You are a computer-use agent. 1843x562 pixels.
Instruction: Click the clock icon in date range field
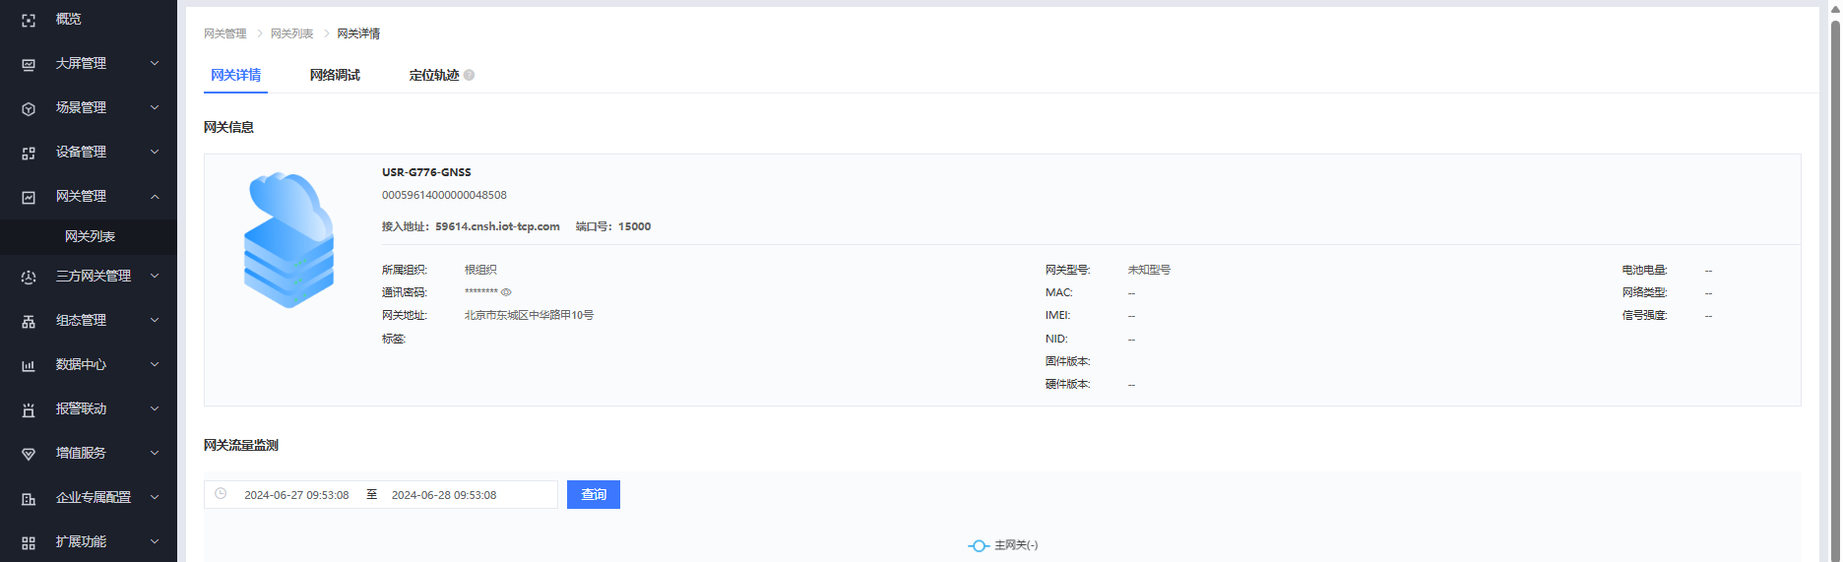pos(221,494)
